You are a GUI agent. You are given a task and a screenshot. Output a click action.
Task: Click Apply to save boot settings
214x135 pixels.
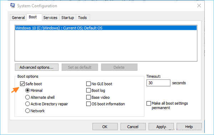point(161,127)
